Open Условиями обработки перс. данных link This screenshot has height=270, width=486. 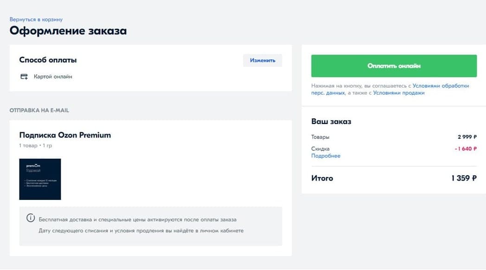[x=441, y=86]
